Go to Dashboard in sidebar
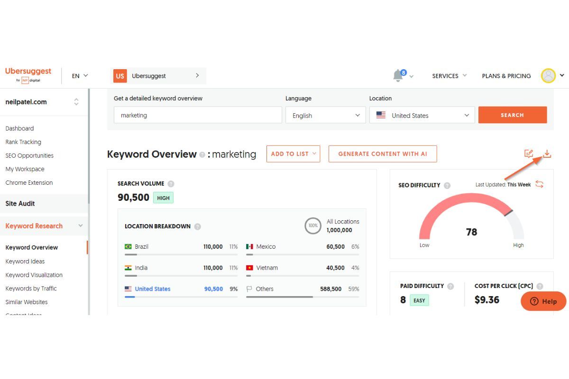569x379 pixels. pyautogui.click(x=19, y=128)
